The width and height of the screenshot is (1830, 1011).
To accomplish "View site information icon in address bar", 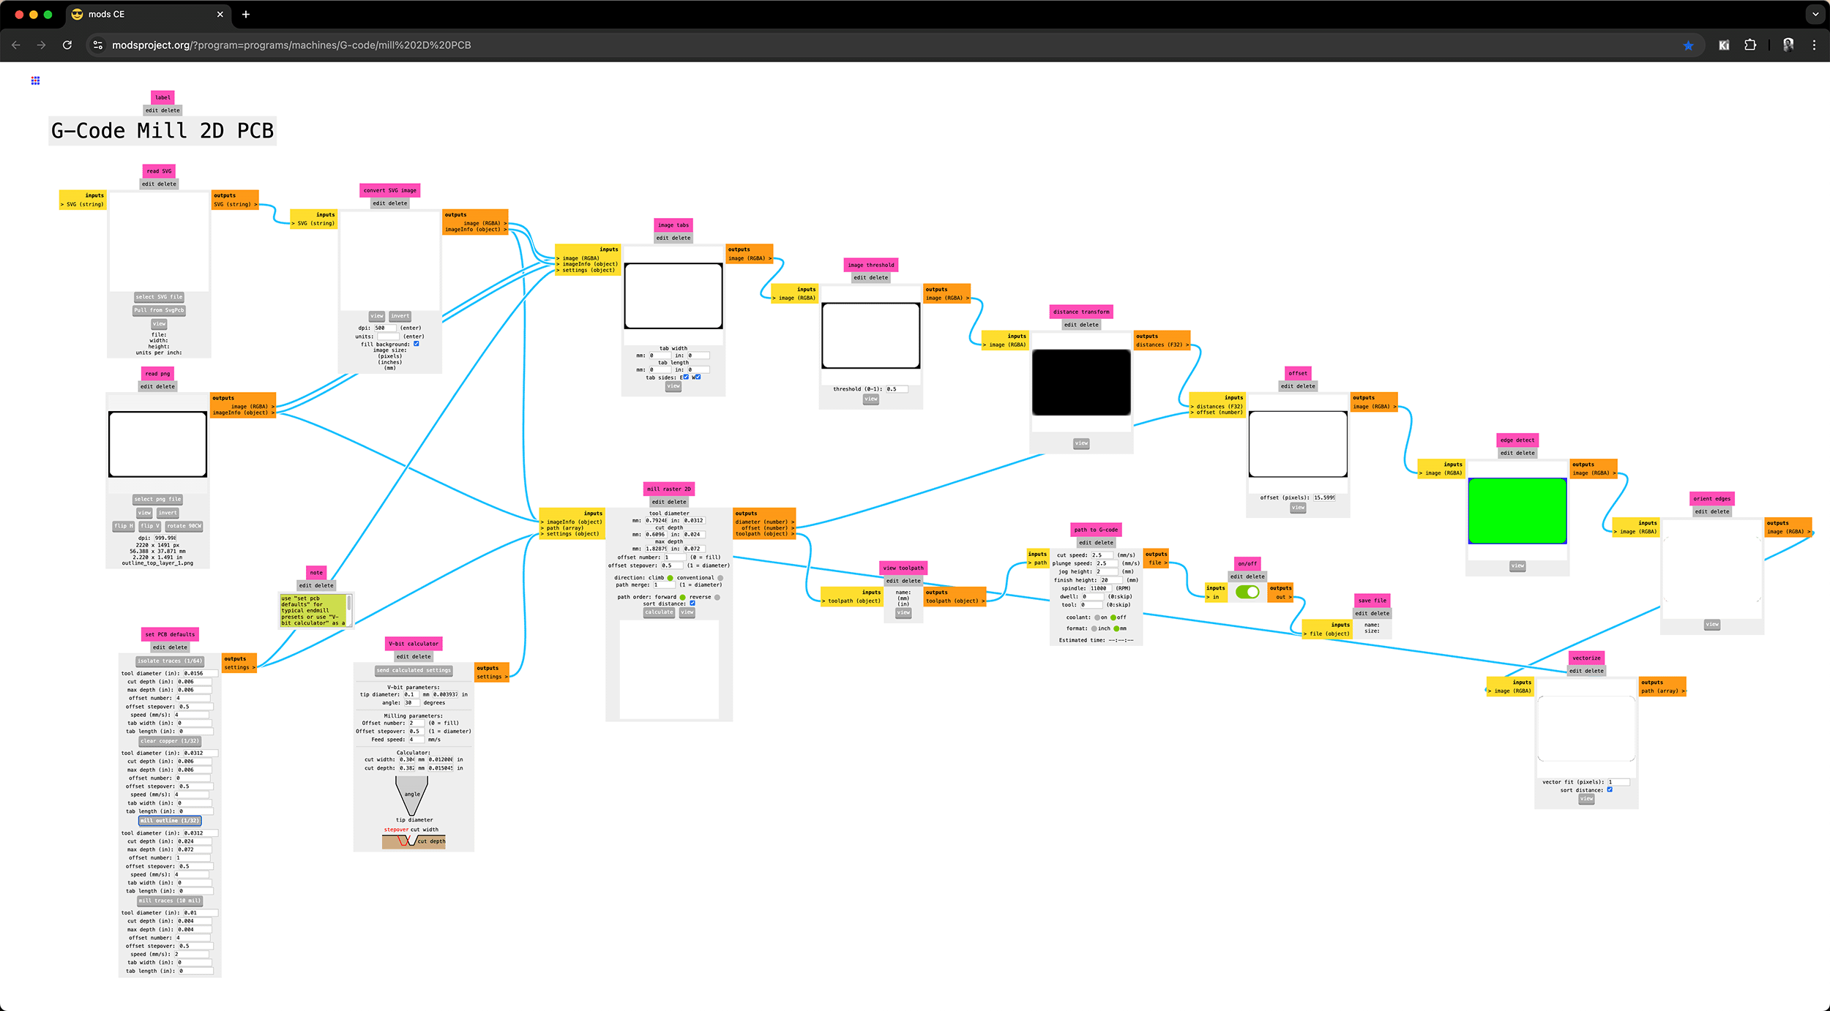I will [98, 45].
